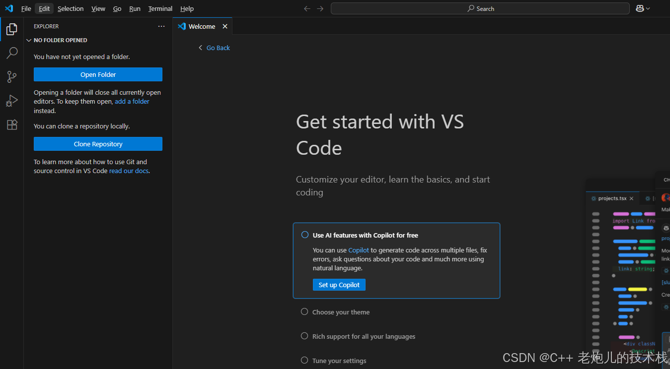Click the Clone Repository button
The image size is (670, 369).
pos(98,144)
